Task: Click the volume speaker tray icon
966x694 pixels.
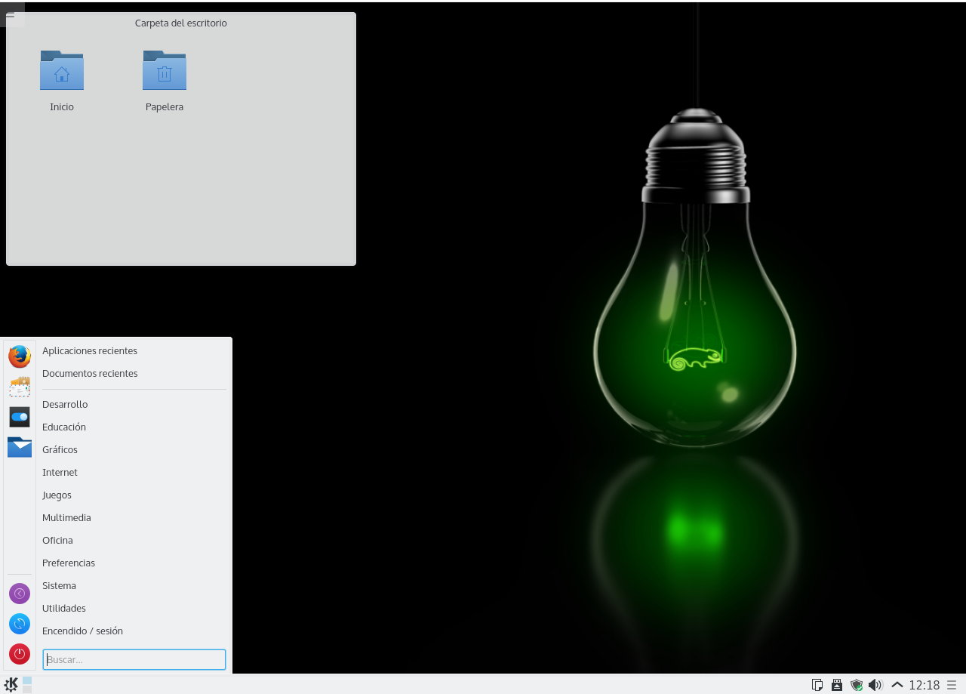Action: pos(875,685)
